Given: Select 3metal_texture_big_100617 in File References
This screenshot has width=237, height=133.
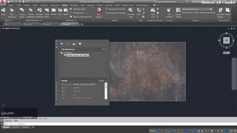Looking at the screenshot, I should [x=77, y=55].
